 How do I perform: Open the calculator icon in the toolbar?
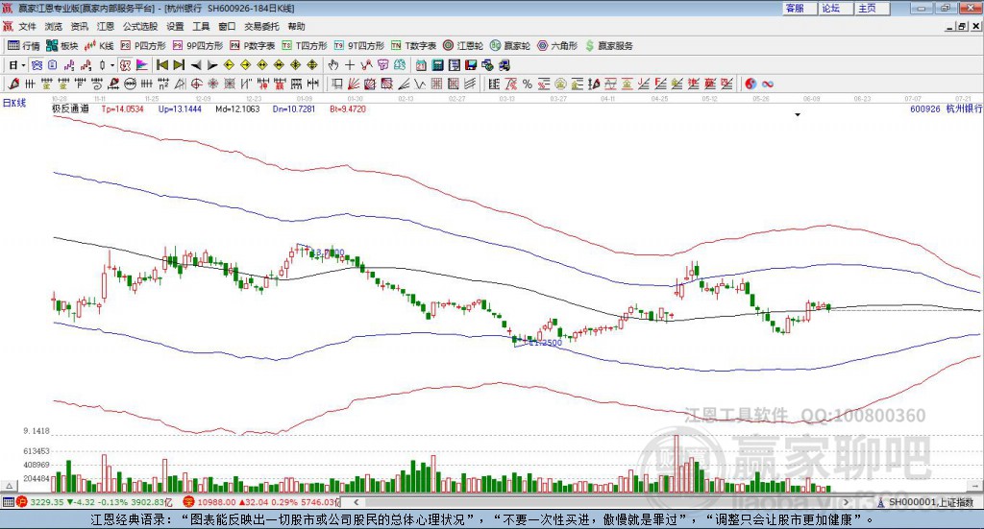coord(438,65)
